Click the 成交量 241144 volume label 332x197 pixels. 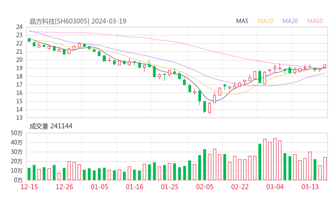(51, 126)
